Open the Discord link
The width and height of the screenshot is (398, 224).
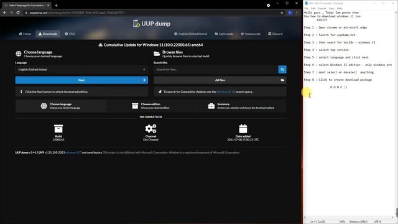275,34
